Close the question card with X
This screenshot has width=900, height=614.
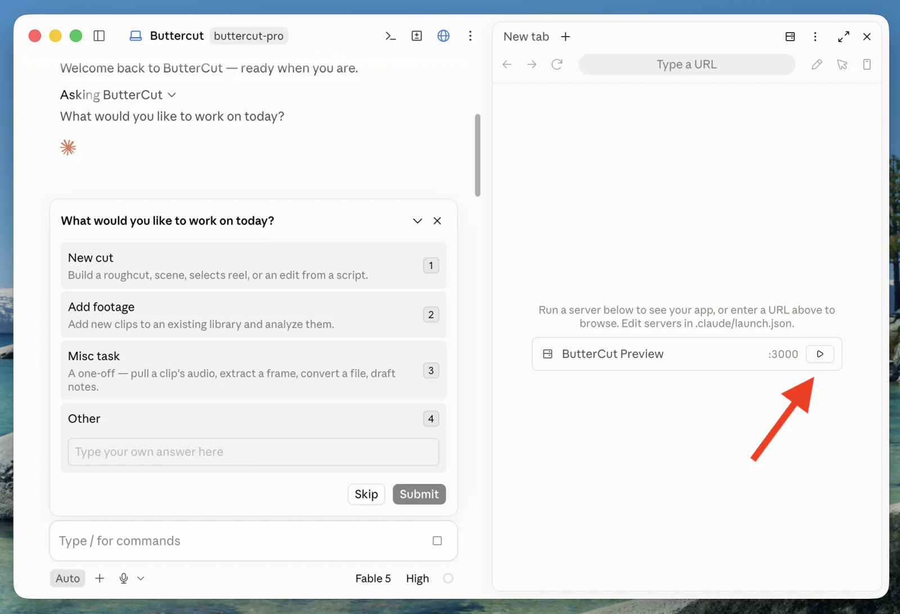(437, 221)
